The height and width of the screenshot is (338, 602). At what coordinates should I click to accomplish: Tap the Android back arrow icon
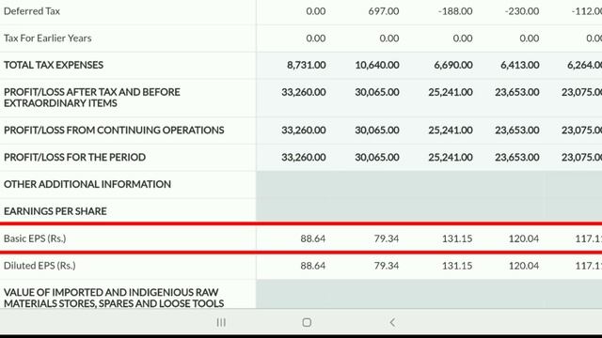392,323
